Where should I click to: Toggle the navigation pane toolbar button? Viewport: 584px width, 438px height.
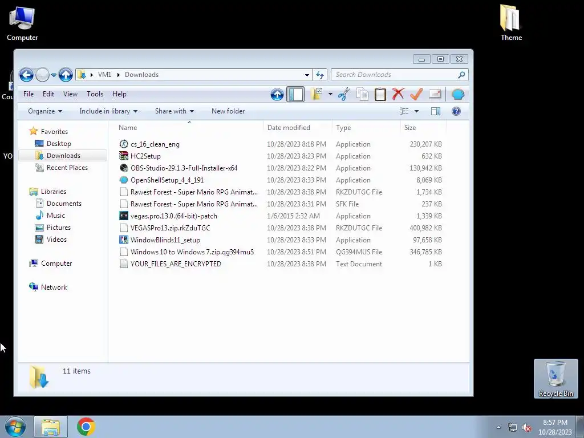(295, 94)
